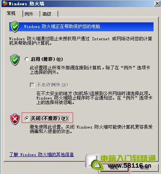Confirm with the 确定 button
The image size is (161, 174).
pos(114,168)
